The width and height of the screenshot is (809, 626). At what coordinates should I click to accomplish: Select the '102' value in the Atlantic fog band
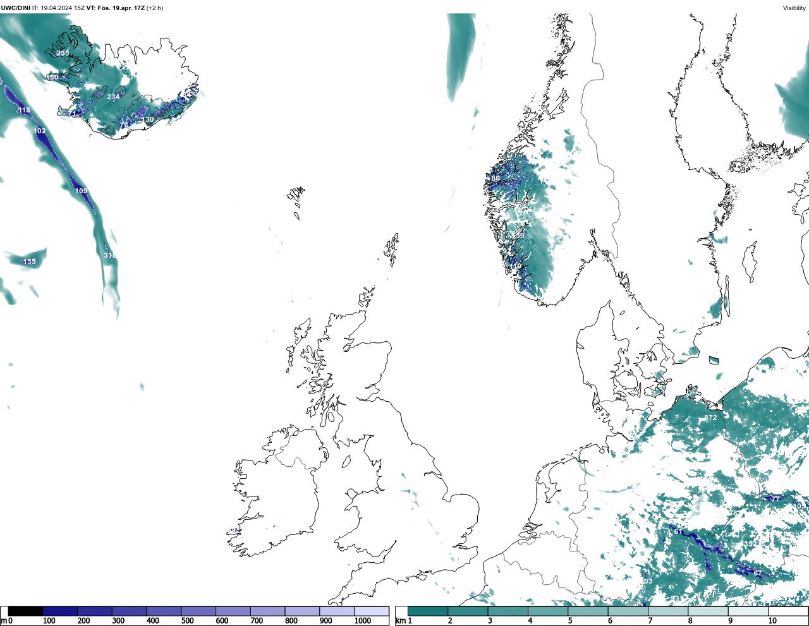40,131
